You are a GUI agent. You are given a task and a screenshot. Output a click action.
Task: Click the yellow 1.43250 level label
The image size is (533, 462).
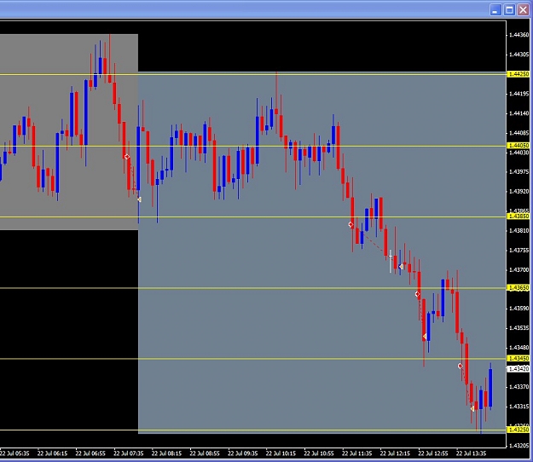tap(519, 430)
